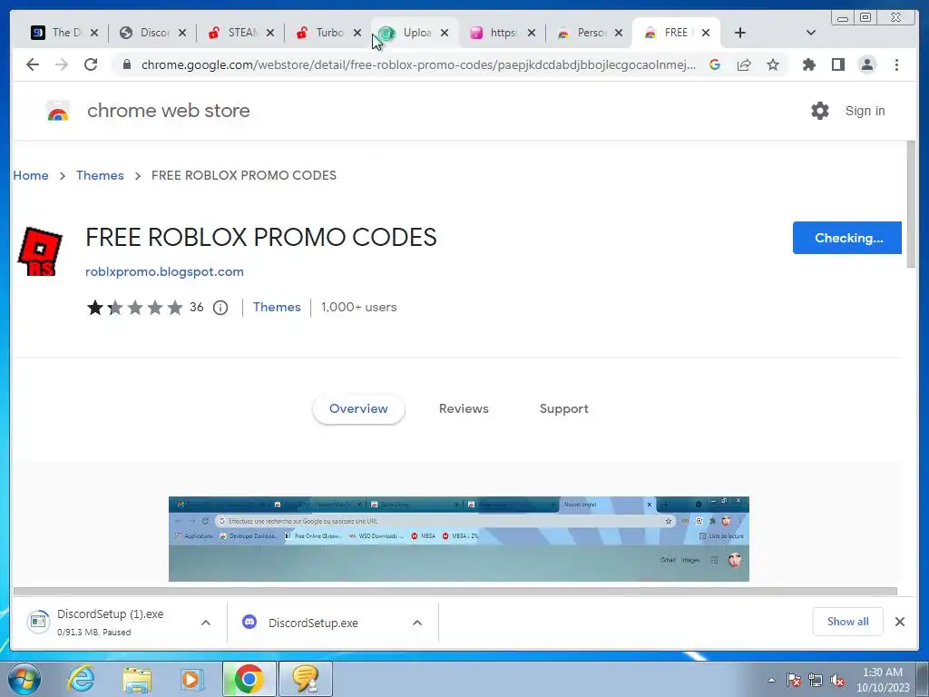Toggle the browser side panel
The width and height of the screenshot is (929, 697).
pyautogui.click(x=837, y=64)
